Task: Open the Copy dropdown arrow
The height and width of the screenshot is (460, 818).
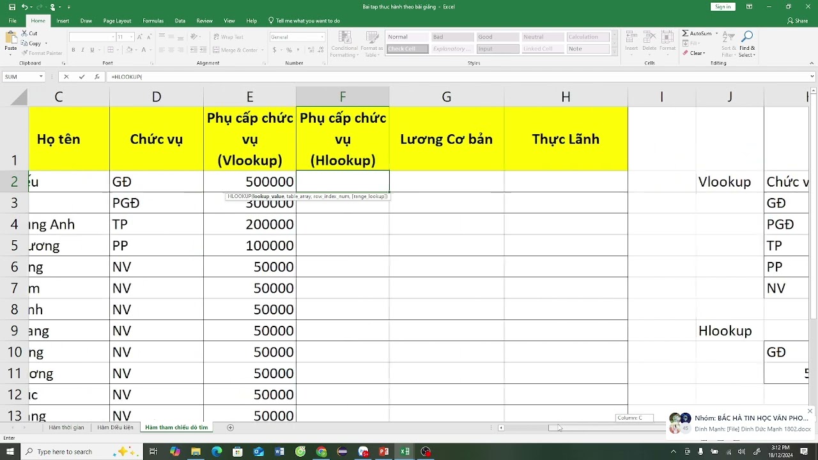Action: [x=46, y=43]
